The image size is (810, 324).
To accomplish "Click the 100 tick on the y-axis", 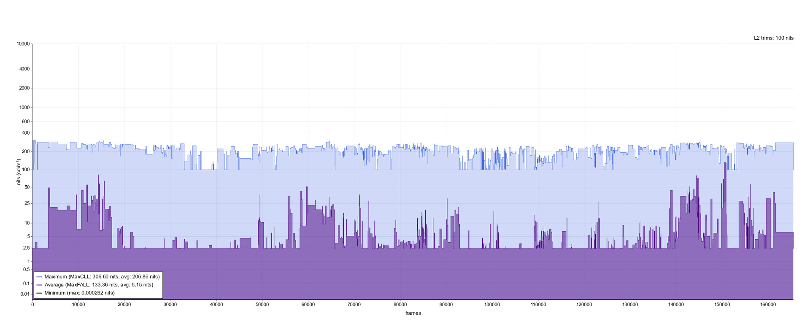I will (x=26, y=170).
